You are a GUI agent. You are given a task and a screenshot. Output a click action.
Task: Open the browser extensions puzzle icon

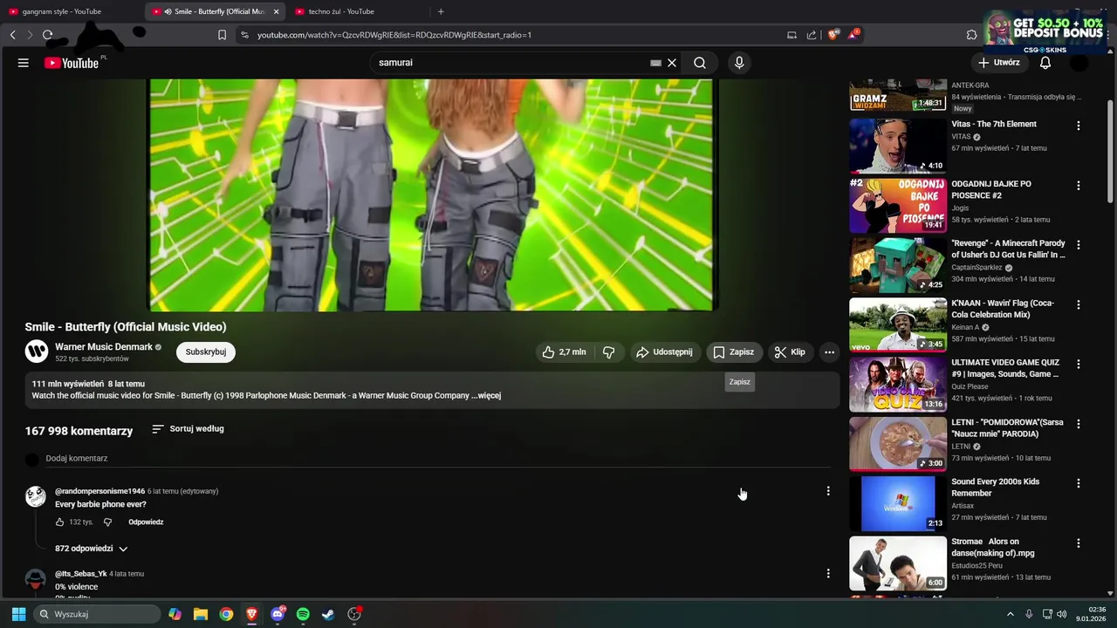(x=971, y=35)
